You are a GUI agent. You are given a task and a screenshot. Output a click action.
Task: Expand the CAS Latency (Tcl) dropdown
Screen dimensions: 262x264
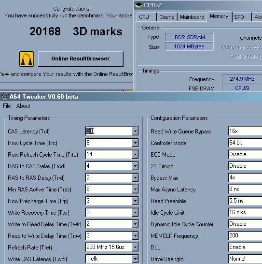coord(135,131)
